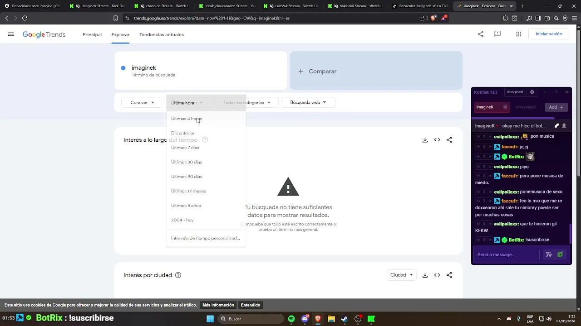Open the Google apps grid
This screenshot has height=326, width=581.
coord(518,34)
